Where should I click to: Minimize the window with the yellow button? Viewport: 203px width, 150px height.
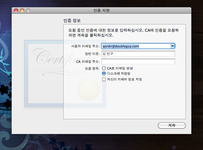coord(22,10)
